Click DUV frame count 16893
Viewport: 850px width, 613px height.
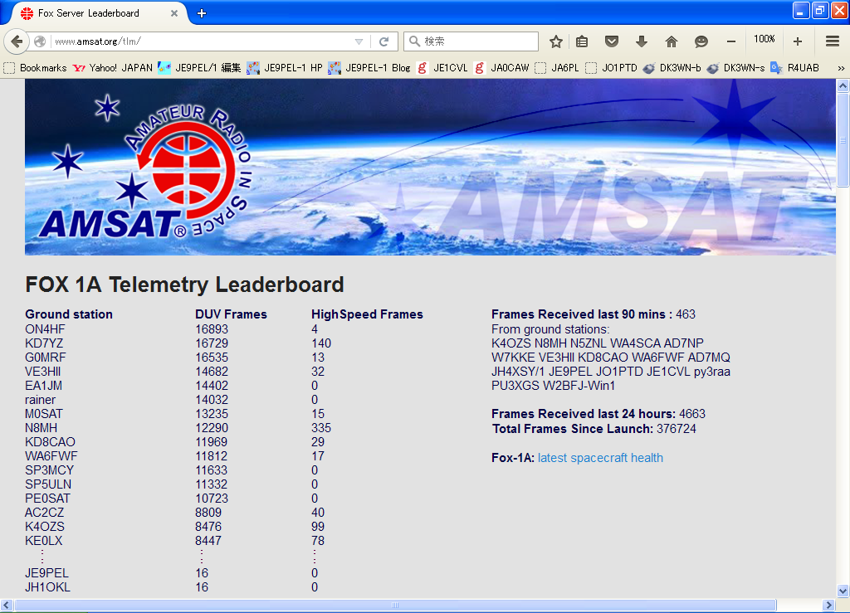click(x=212, y=329)
